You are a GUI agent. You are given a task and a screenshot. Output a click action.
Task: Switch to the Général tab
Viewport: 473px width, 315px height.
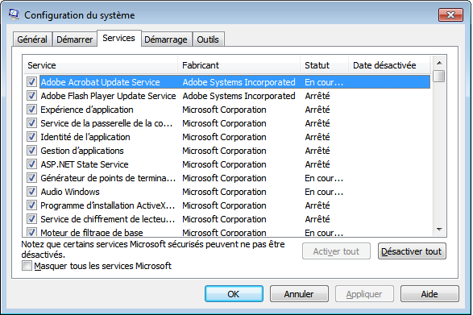tap(32, 39)
